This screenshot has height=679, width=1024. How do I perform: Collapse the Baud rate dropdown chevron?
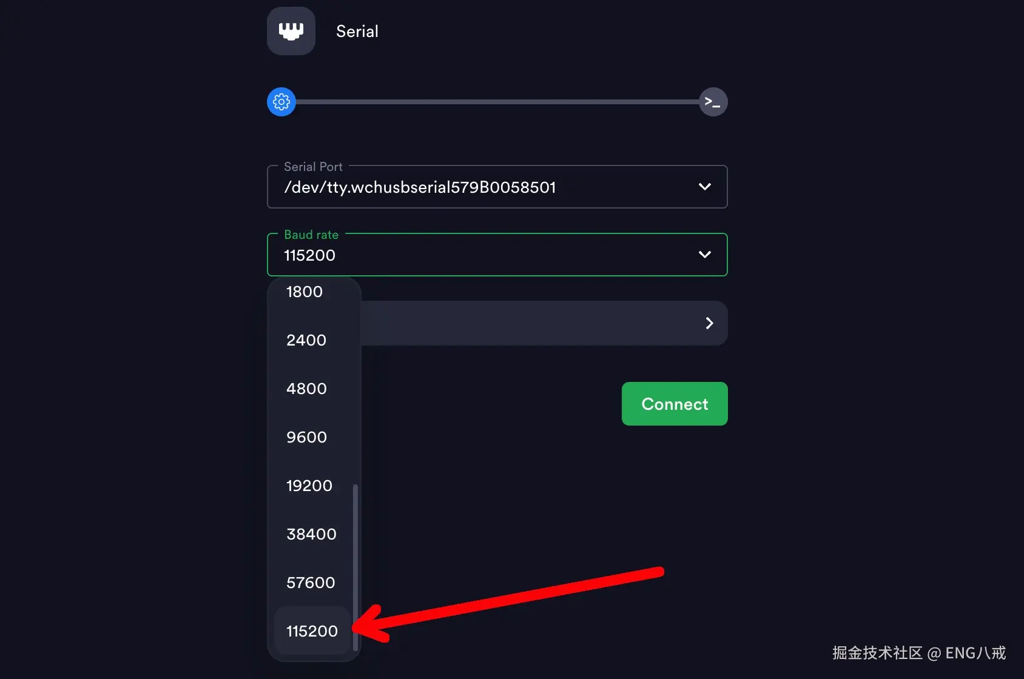click(x=704, y=255)
